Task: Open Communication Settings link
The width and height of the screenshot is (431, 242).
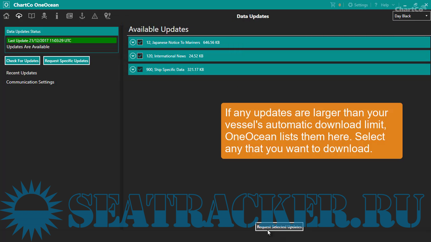Action: [x=30, y=82]
